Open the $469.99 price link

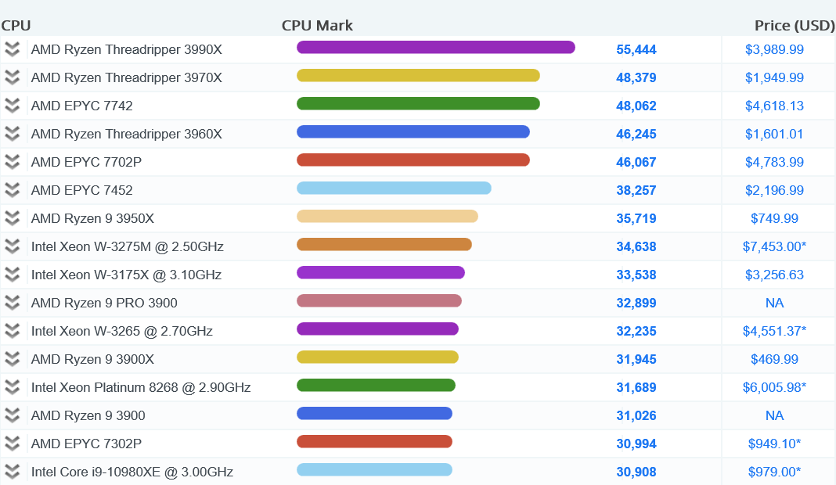pos(774,359)
